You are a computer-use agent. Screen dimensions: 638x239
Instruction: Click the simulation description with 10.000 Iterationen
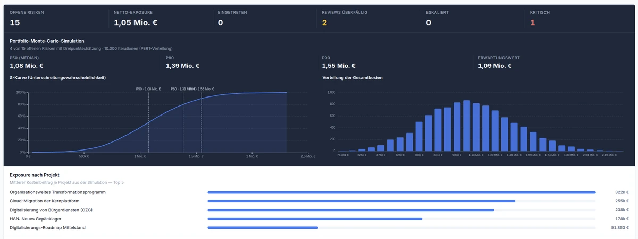point(91,48)
